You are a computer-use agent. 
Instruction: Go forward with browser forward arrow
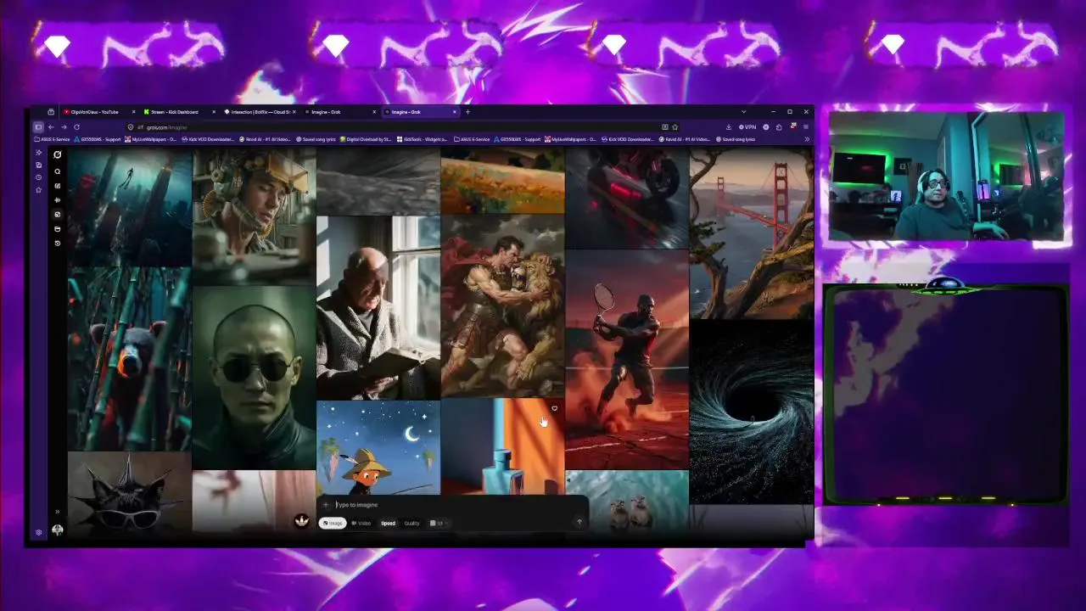click(x=64, y=127)
